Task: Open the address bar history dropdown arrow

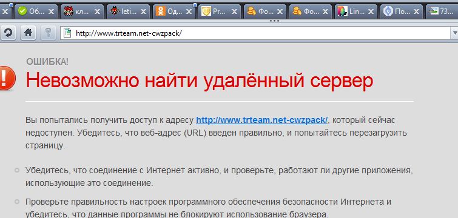Action: point(455,33)
